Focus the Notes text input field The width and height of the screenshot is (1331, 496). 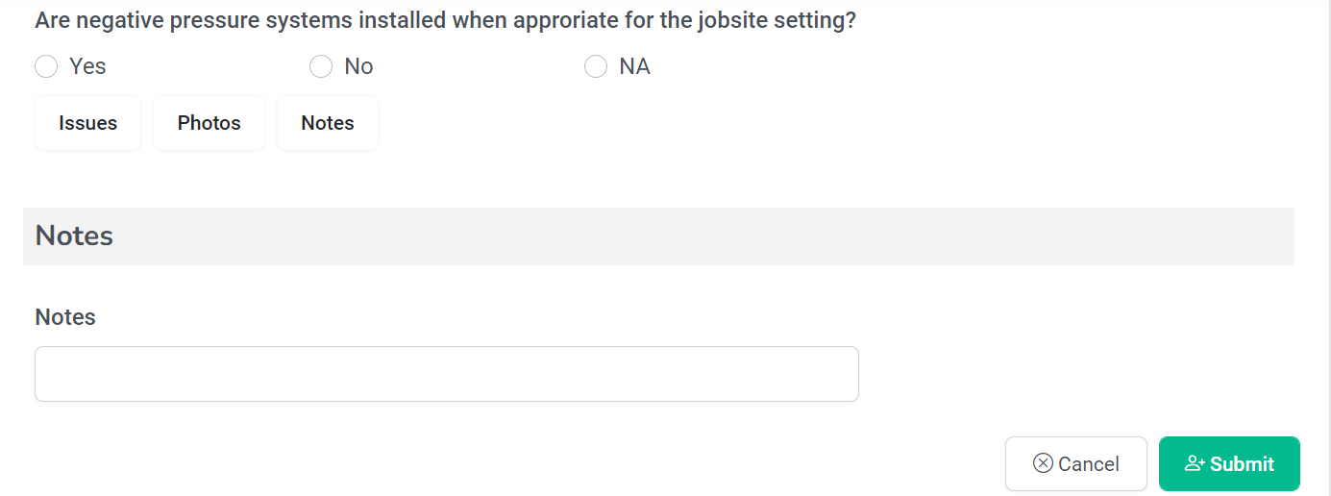[x=446, y=374]
